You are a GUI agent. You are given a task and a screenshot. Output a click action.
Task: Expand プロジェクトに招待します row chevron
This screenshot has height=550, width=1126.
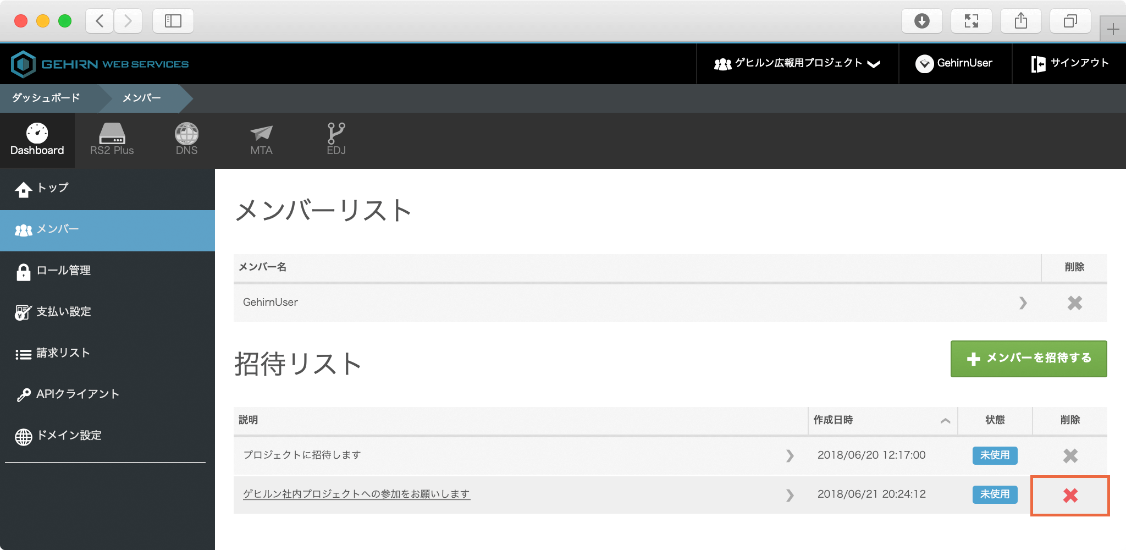pyautogui.click(x=790, y=455)
